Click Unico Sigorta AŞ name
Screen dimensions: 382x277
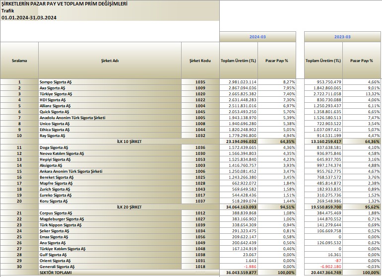tap(110, 124)
